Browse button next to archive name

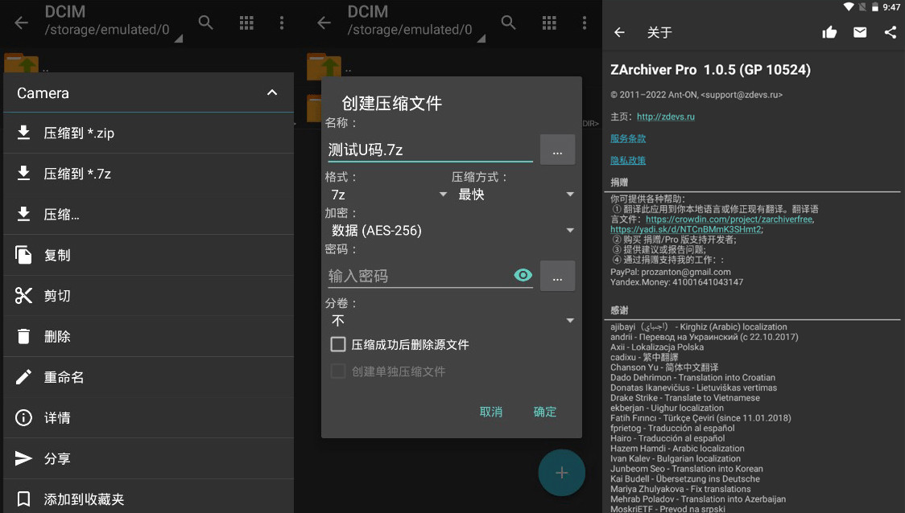557,150
